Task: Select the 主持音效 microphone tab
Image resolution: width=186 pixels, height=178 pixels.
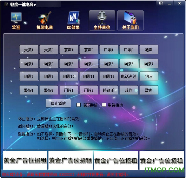Action: click(x=102, y=21)
